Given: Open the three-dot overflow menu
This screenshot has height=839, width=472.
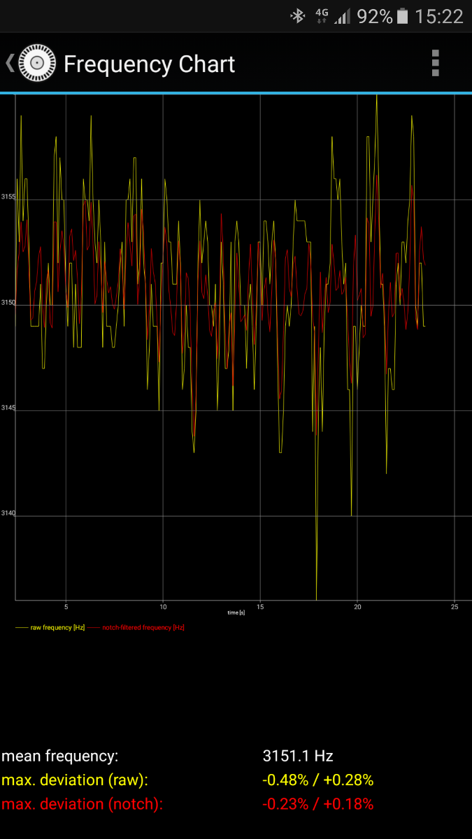Looking at the screenshot, I should point(435,63).
